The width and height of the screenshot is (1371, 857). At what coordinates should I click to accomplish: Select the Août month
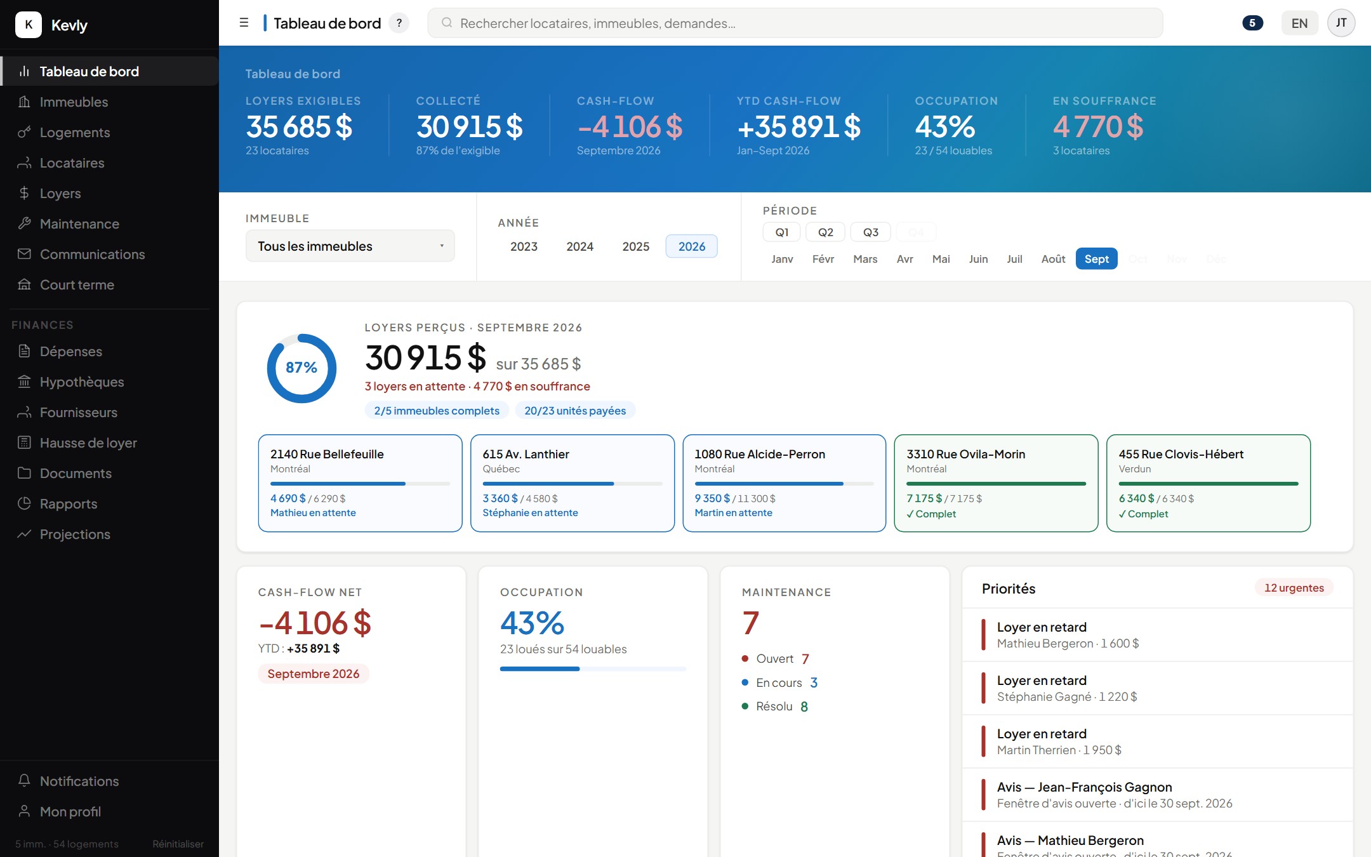point(1053,259)
